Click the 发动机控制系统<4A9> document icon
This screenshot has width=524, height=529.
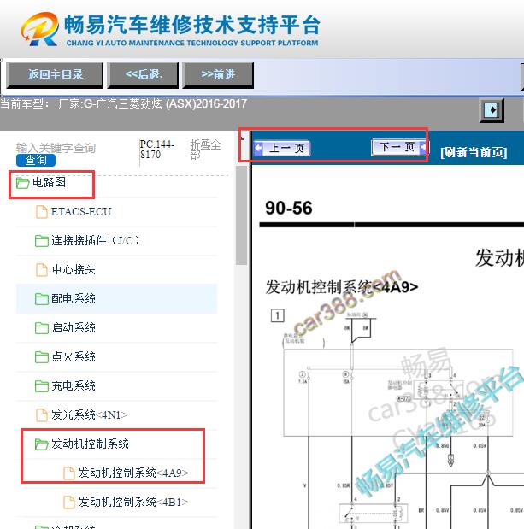[x=69, y=473]
